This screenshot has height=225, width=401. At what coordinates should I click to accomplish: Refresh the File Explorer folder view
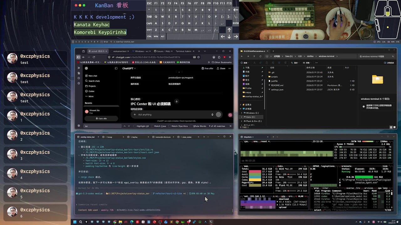point(260,56)
